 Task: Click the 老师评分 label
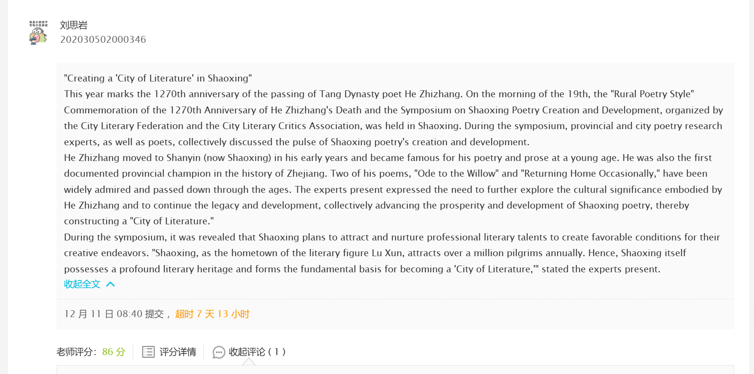point(76,352)
